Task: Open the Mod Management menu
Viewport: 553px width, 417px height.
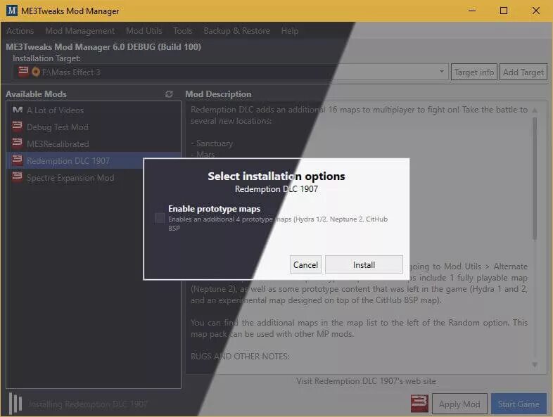Action: point(80,31)
